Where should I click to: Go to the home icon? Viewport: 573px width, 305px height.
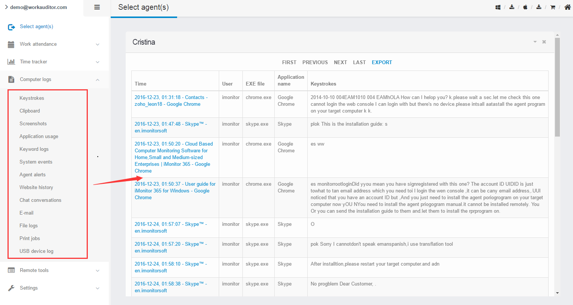pos(567,7)
